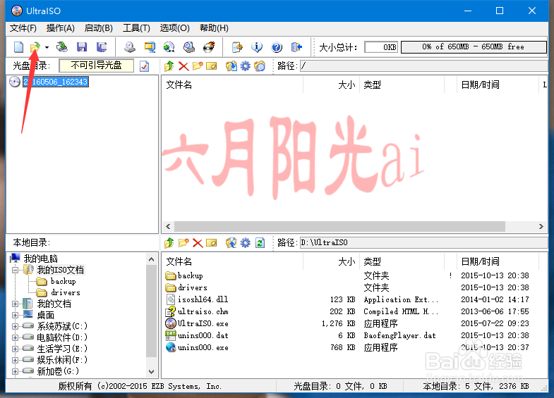Screen dimensions: 554x398
Task: Click the Mount to virtual drive icon
Action: coord(189,47)
